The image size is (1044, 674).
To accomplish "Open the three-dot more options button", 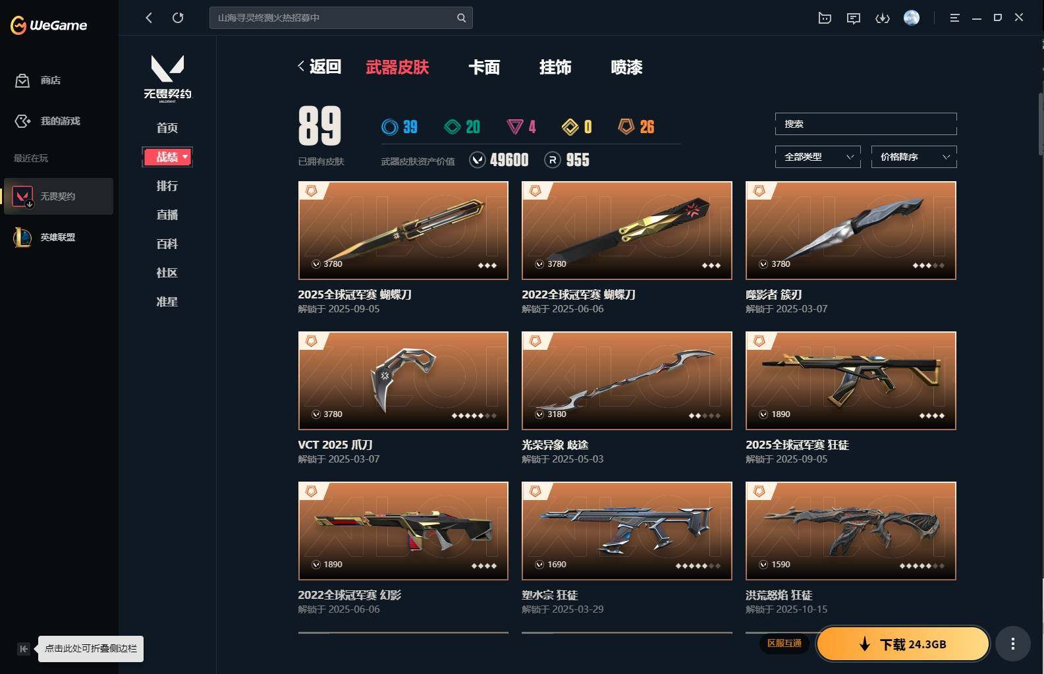I will 1013,644.
